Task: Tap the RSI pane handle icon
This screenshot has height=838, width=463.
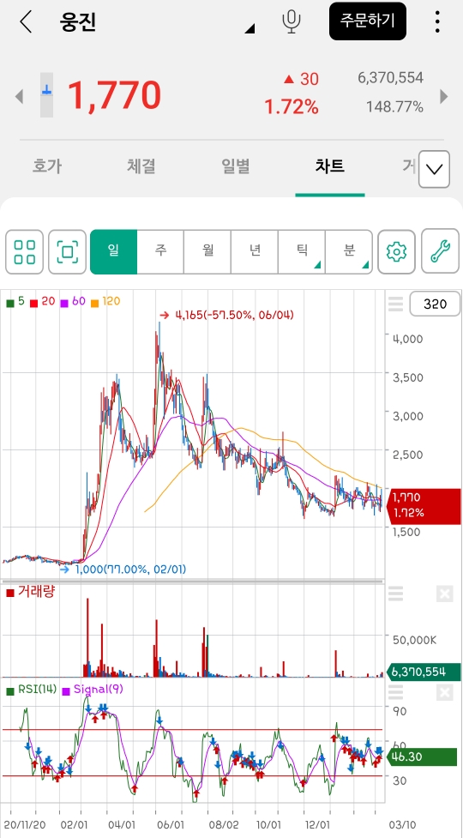Action: click(396, 692)
